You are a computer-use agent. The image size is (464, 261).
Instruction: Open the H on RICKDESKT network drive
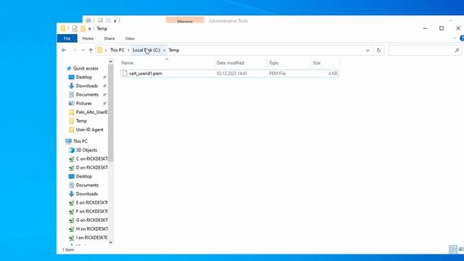tap(92, 229)
